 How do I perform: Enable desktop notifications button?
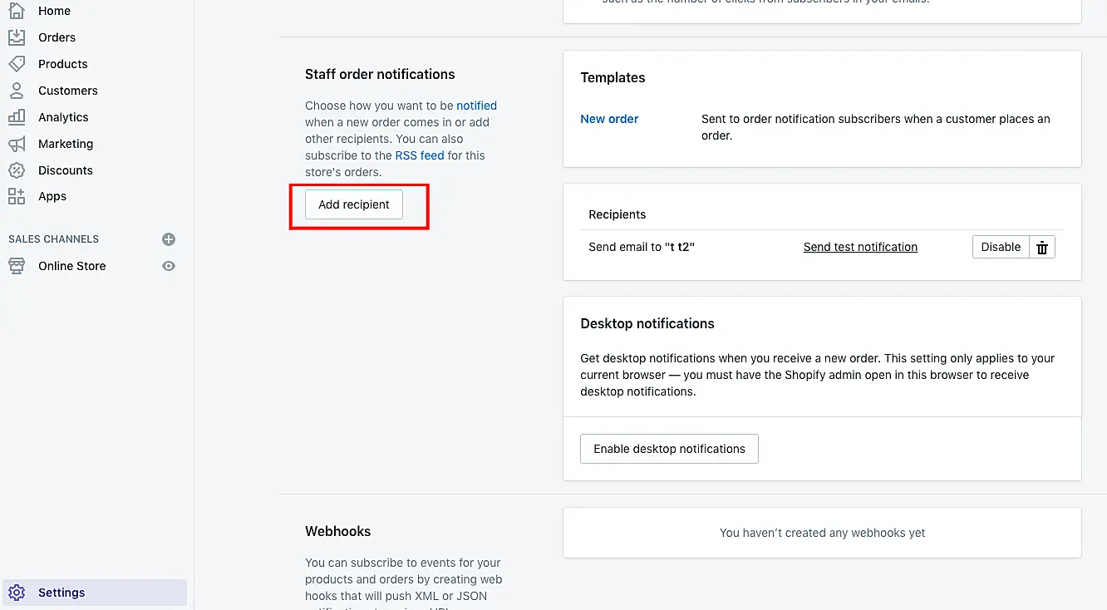[669, 449]
